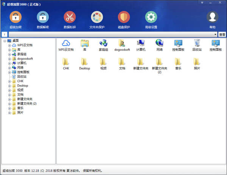The height and width of the screenshot is (175, 227).
Task: Open the title bar dropdown menu arrow
Action: coord(202,3)
